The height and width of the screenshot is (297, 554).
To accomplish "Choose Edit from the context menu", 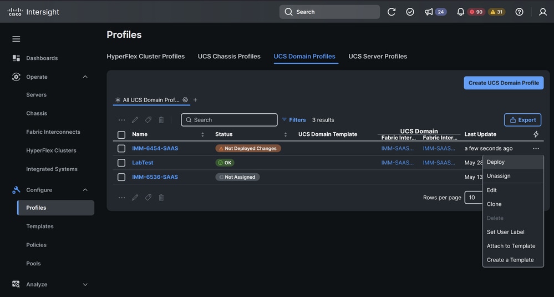I will 513,190.
